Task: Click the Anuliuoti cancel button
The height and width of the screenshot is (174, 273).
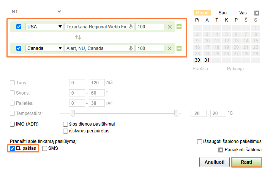Action: [x=214, y=162]
